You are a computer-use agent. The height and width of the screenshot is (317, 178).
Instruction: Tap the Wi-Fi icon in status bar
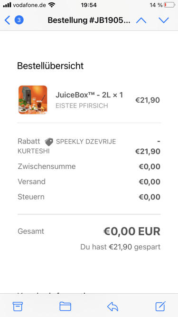[52, 5]
